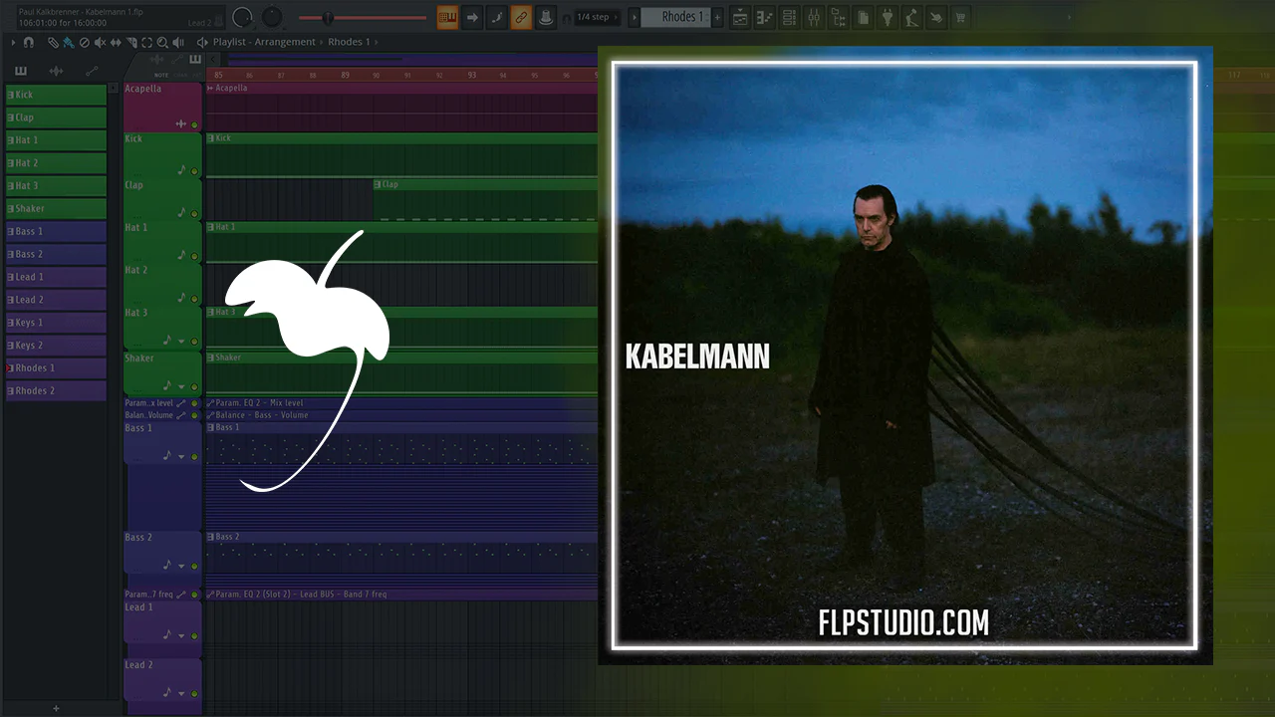1275x717 pixels.
Task: Click the note icon on the Kick track
Action: [x=181, y=170]
